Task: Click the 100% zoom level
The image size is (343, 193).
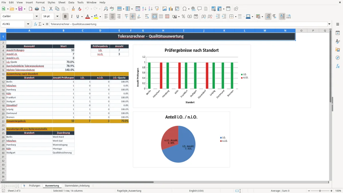Action: [338, 191]
